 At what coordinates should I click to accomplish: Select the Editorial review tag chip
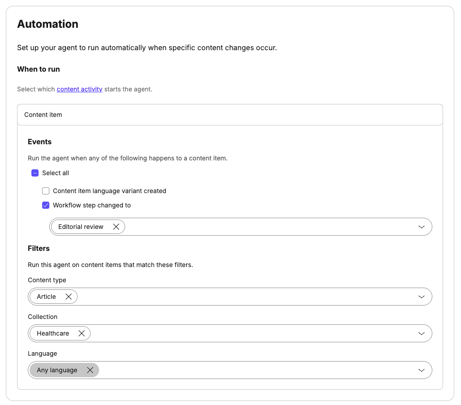pyautogui.click(x=81, y=227)
